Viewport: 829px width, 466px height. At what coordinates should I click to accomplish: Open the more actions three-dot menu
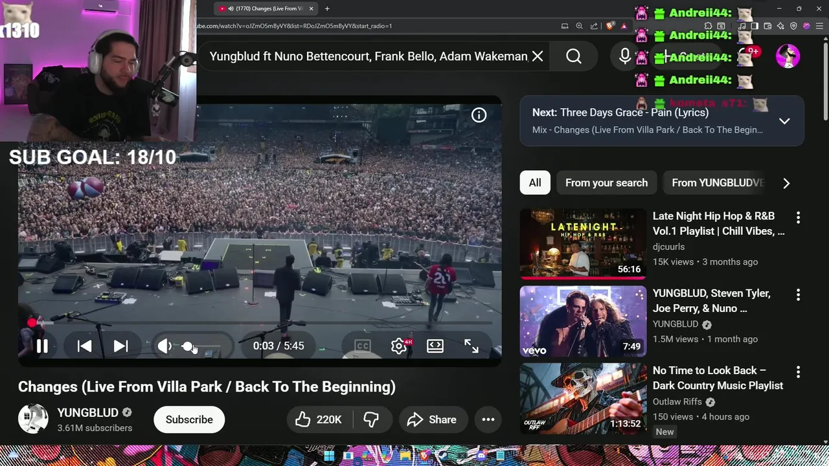click(x=488, y=419)
